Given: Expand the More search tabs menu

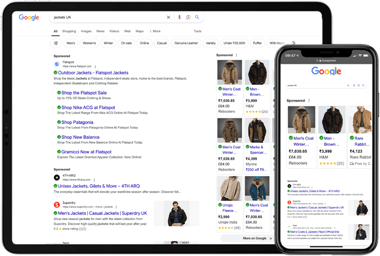Looking at the screenshot, I should coord(155,31).
